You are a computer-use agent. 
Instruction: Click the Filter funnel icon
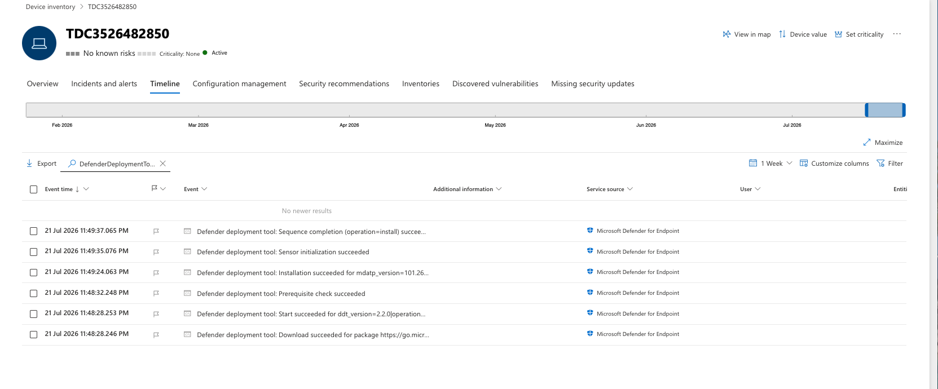click(880, 163)
